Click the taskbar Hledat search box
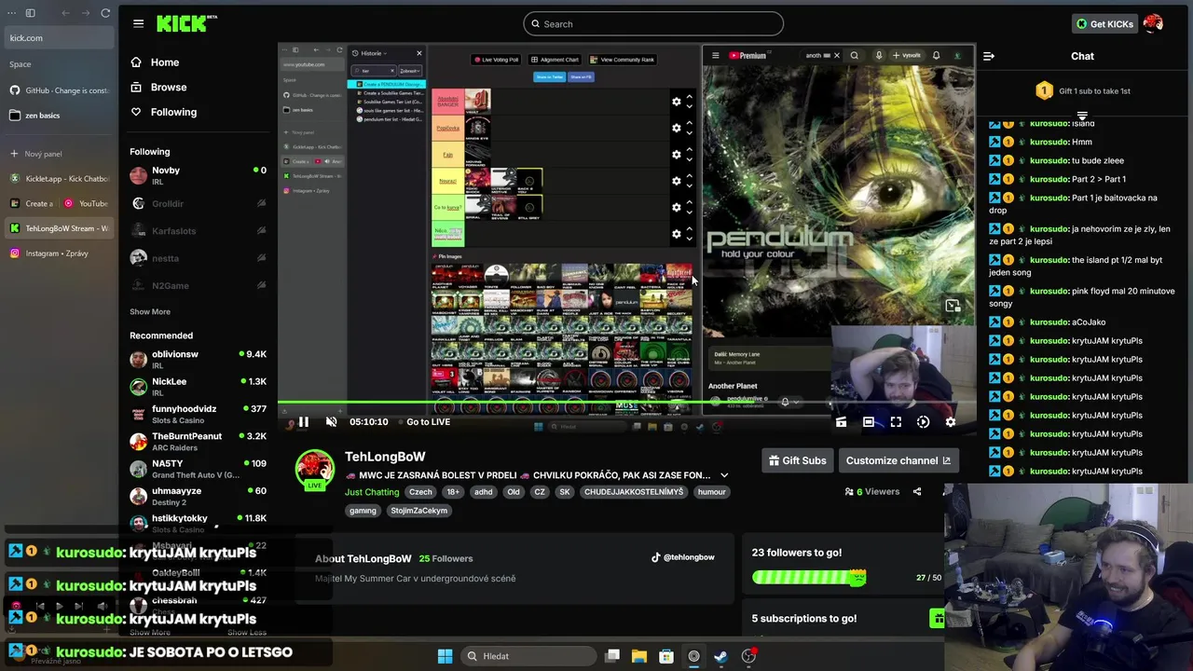The width and height of the screenshot is (1193, 671). click(x=528, y=656)
